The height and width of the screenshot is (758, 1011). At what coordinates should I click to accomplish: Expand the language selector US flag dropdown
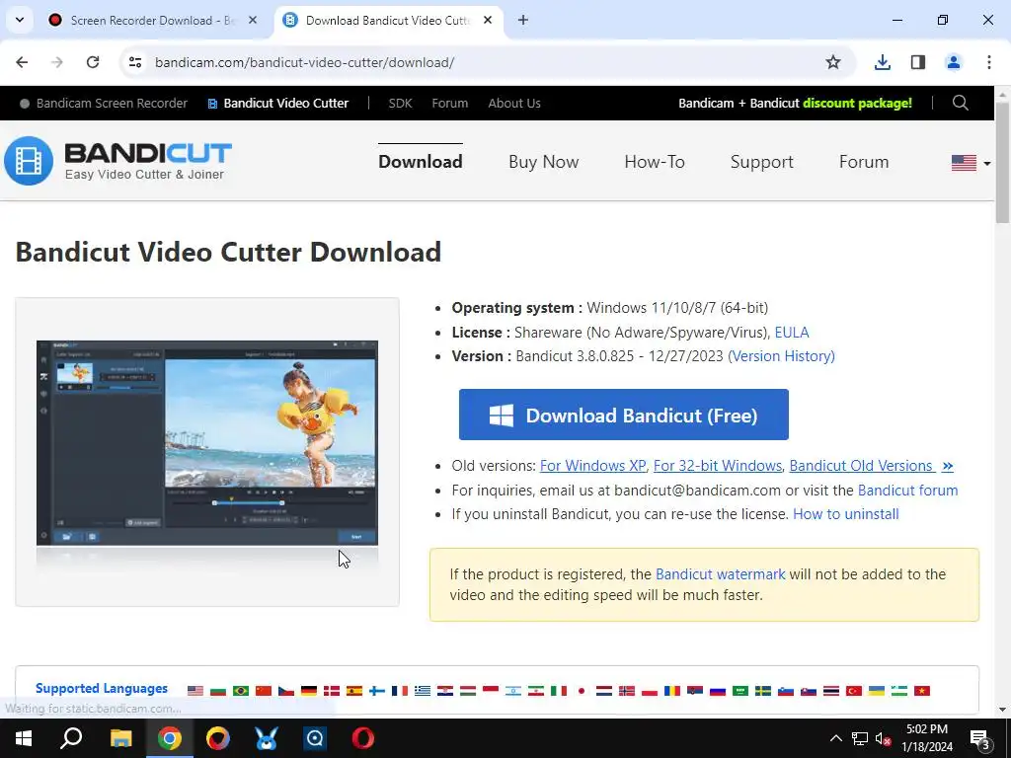pos(972,163)
